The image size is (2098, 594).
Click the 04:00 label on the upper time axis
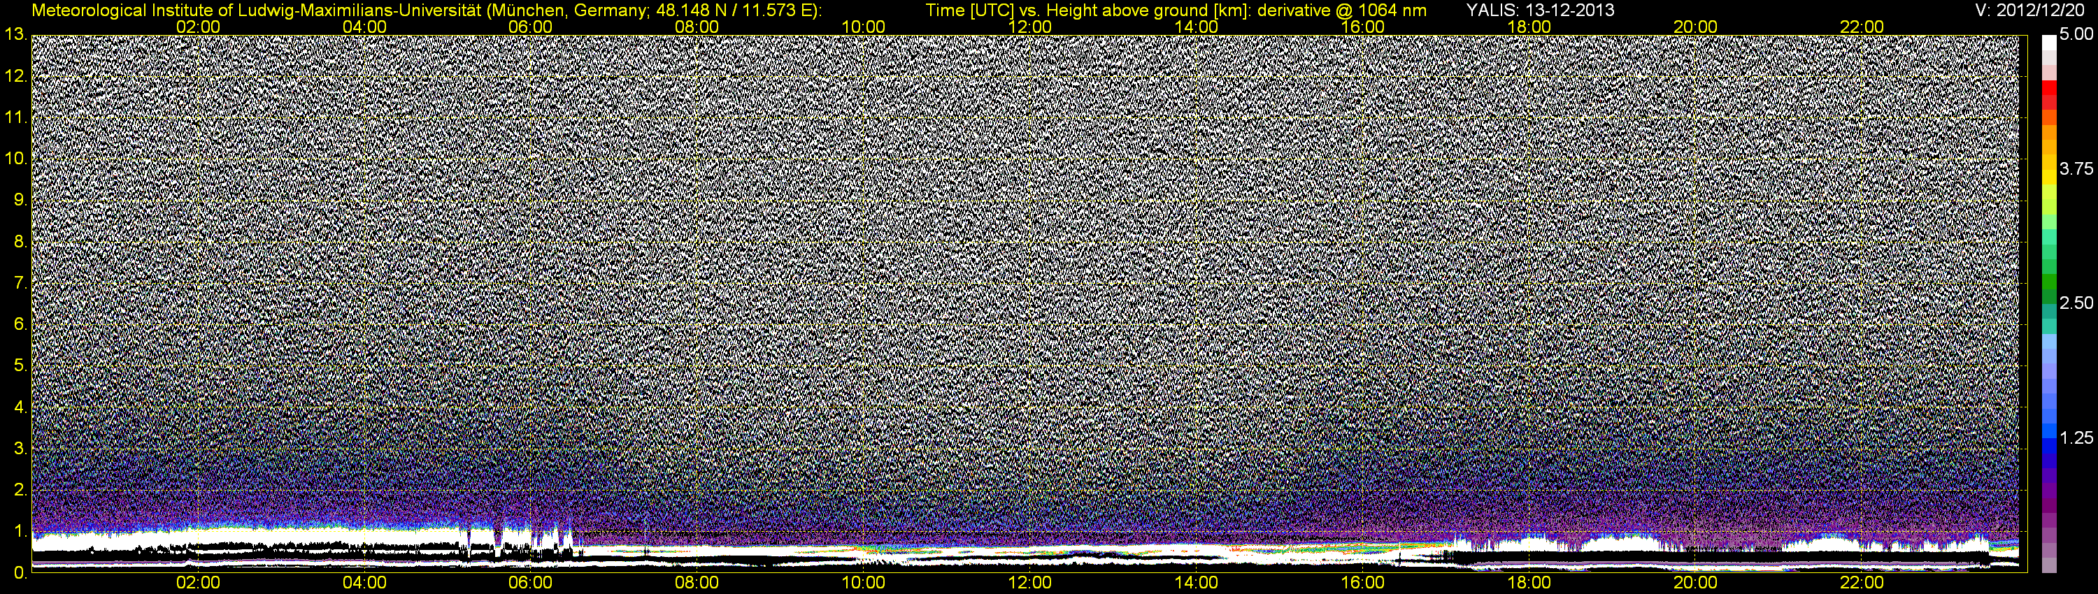pos(364,27)
